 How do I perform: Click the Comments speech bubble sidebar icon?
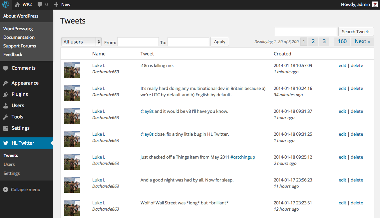coord(6,68)
